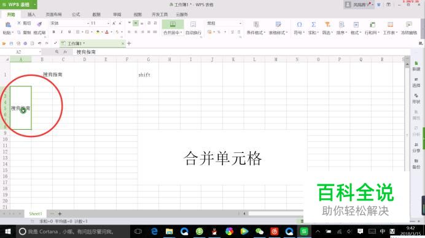Toggle align left button

[130, 32]
